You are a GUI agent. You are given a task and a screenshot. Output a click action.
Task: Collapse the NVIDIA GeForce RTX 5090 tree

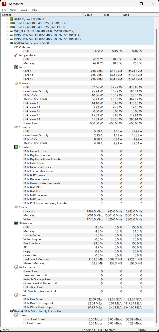click(7, 43)
